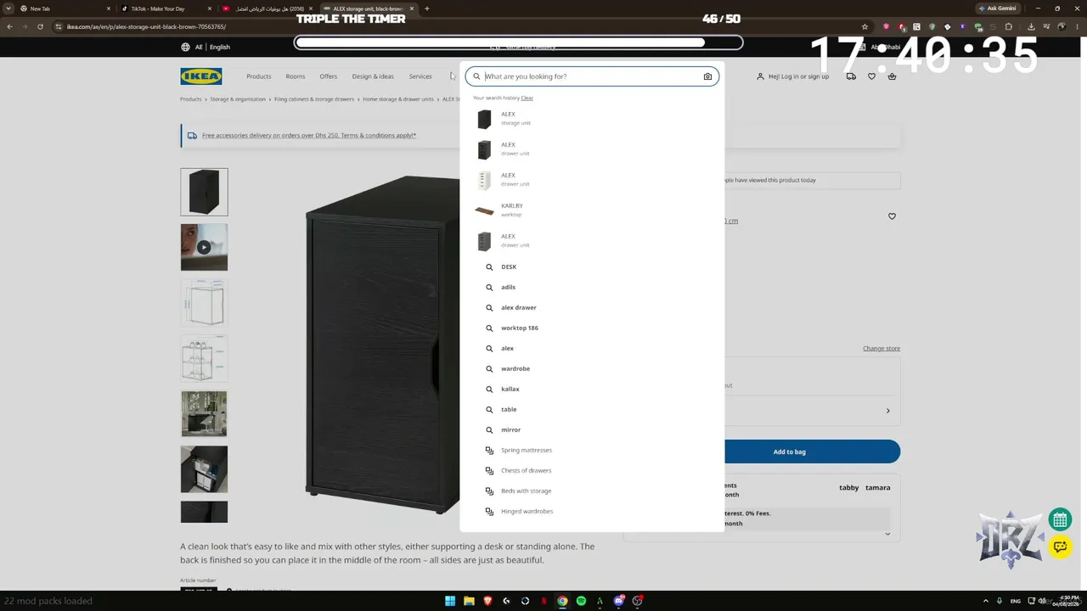Open the free accessories delivery terms link

pos(309,135)
